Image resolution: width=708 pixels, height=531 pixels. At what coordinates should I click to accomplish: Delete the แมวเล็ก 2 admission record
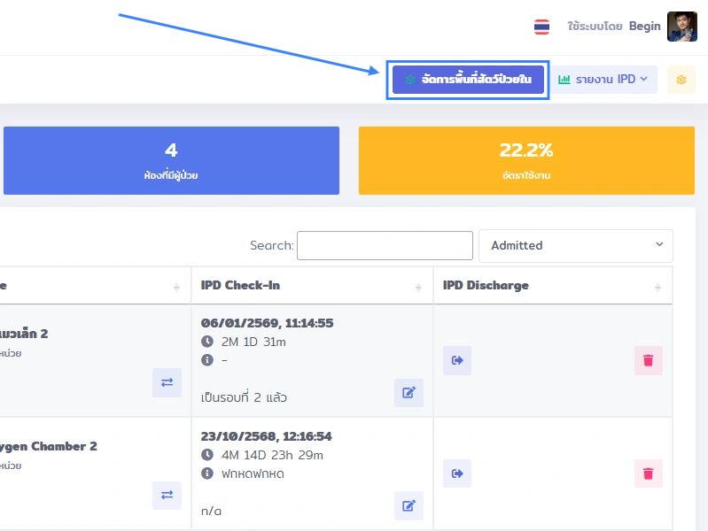point(649,360)
